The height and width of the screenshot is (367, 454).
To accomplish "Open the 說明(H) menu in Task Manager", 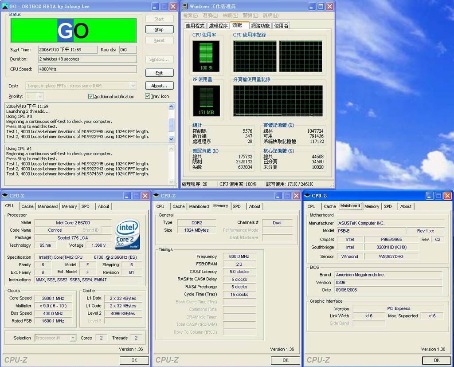I will (271, 16).
